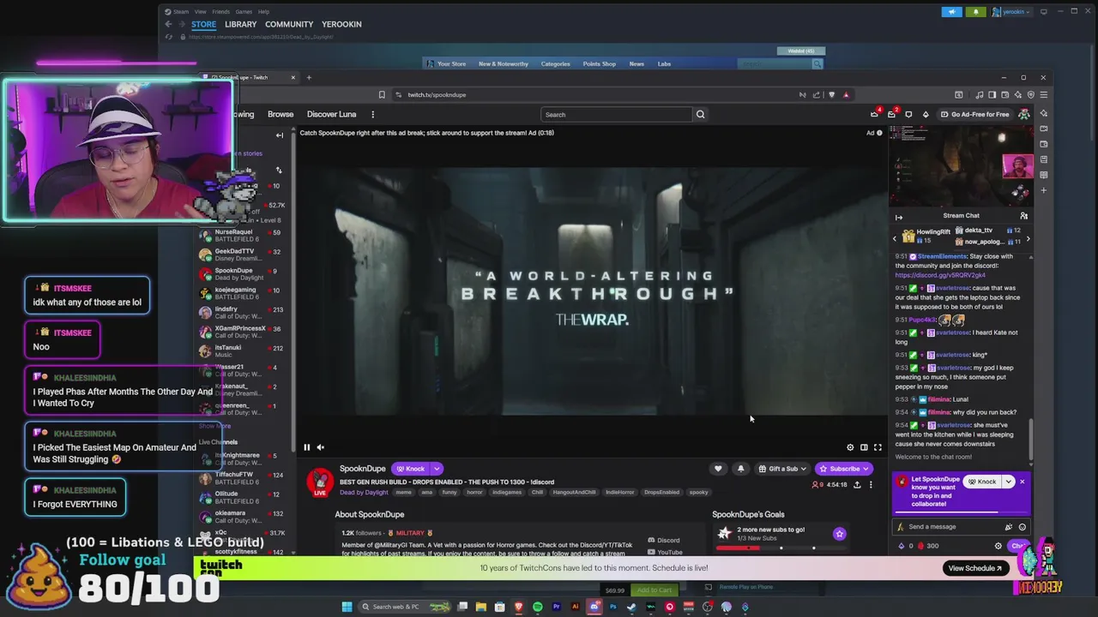Viewport: 1098px width, 617px height.
Task: Toggle the follow heart for SpooknDupe
Action: tap(718, 469)
